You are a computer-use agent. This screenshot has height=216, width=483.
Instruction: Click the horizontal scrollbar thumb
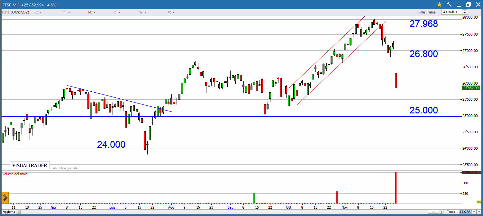click(x=434, y=212)
